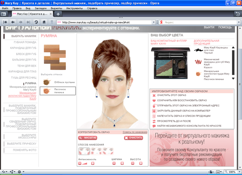Open closed tabs trash icon
This screenshot has width=242, height=175.
[238, 14]
